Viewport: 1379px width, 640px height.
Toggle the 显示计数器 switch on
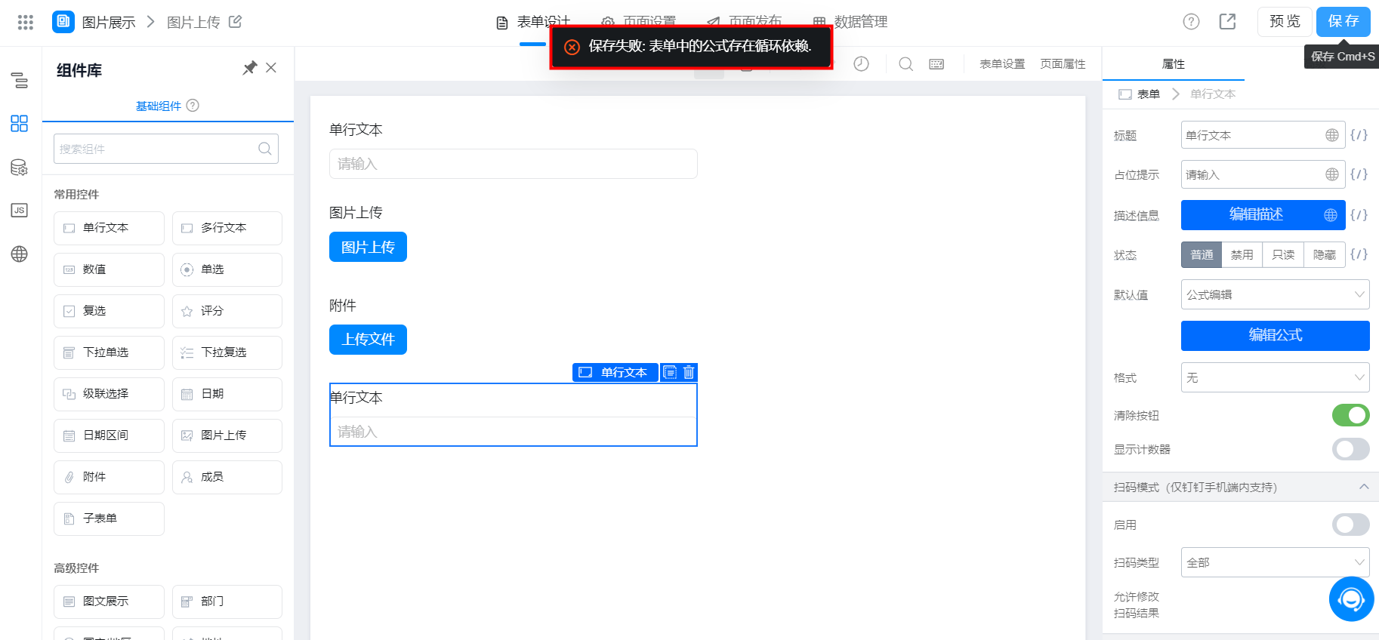(1350, 449)
